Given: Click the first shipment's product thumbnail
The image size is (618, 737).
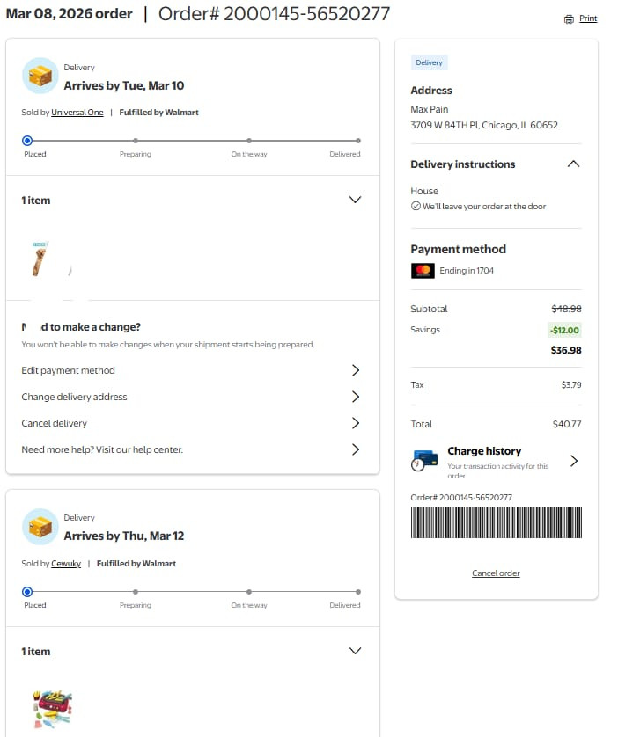Looking at the screenshot, I should [41, 259].
